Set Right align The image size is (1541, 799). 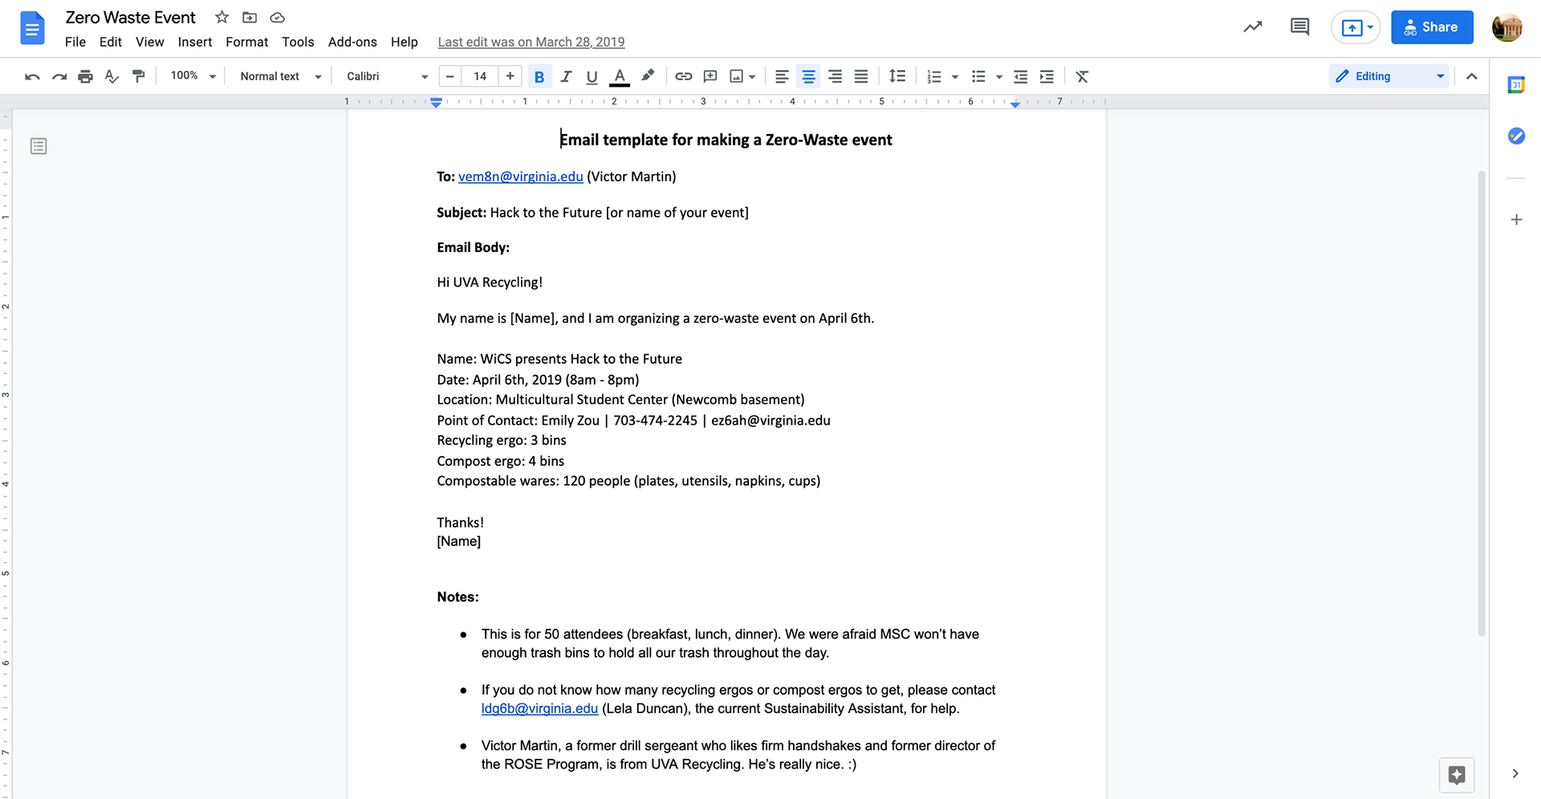click(x=835, y=76)
